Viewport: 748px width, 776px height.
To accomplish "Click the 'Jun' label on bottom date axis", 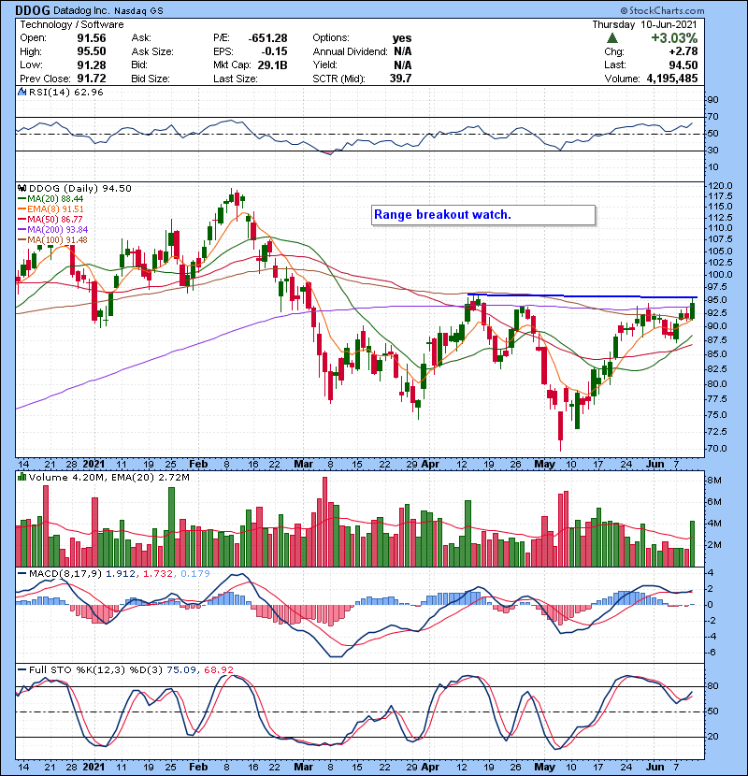I will pyautogui.click(x=654, y=767).
